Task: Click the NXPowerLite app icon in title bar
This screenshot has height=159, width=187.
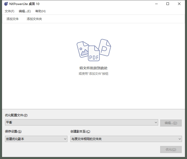Action: (6, 4)
